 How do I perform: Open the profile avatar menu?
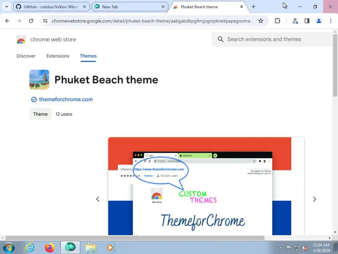319,21
